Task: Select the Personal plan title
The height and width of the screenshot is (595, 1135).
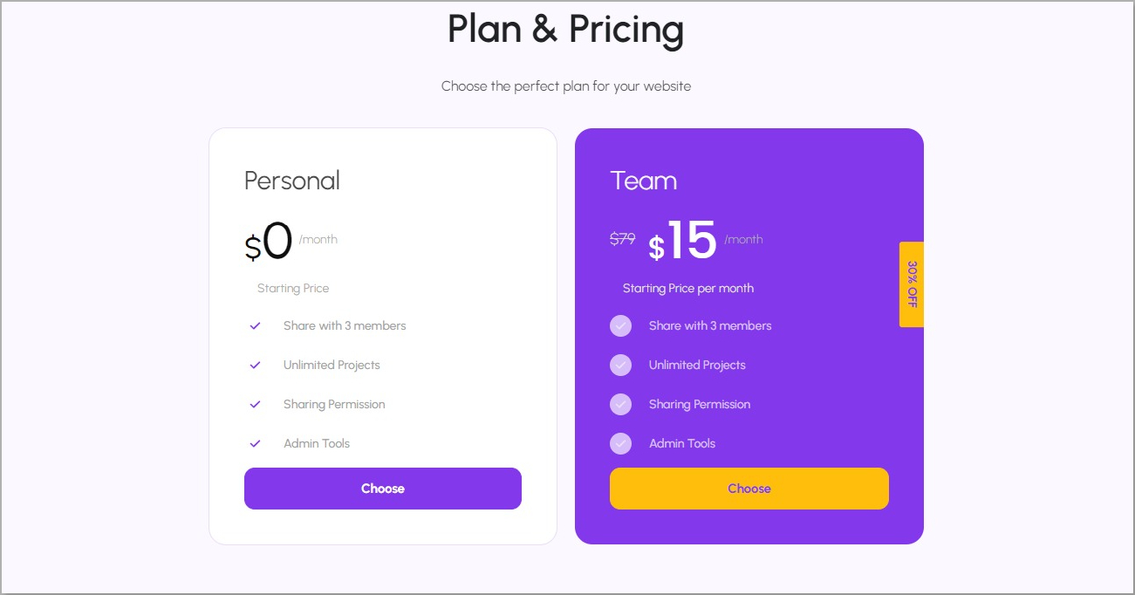Action: pos(292,181)
